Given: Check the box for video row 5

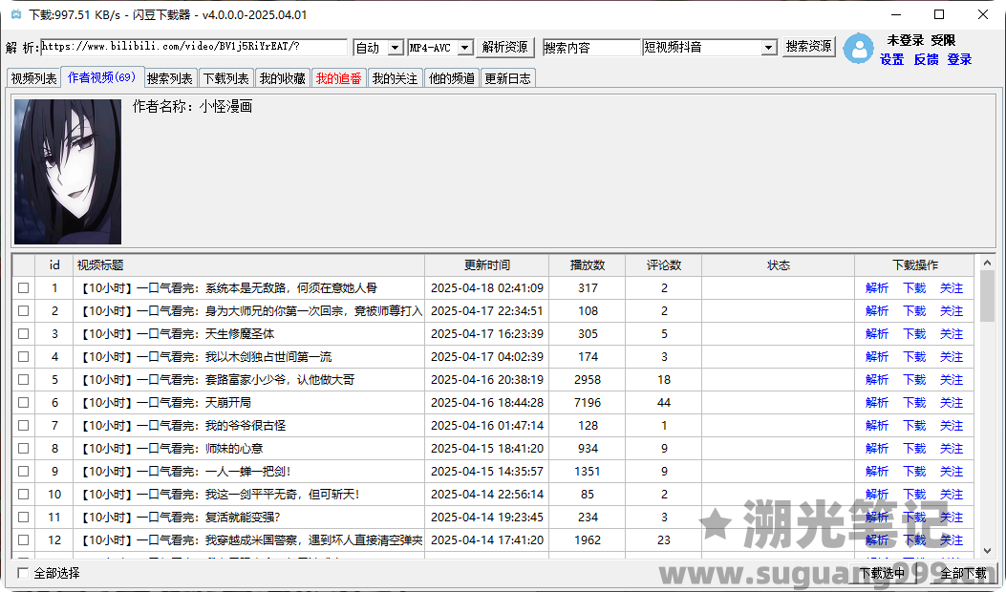Looking at the screenshot, I should click(x=24, y=380).
